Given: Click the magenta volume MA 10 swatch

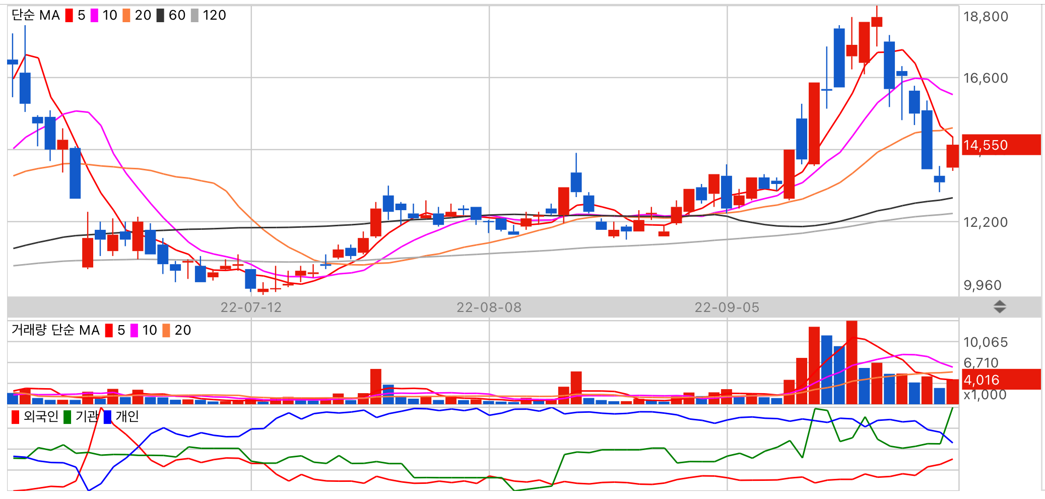Looking at the screenshot, I should [x=134, y=331].
